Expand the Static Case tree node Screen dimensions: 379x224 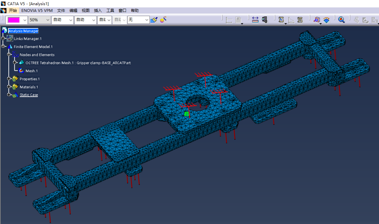pos(9,95)
